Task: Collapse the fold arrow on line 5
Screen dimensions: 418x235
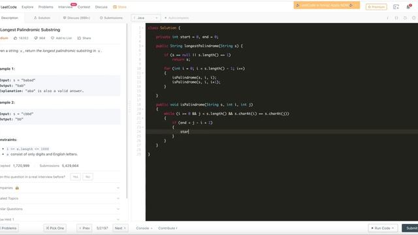Action: 143,46
